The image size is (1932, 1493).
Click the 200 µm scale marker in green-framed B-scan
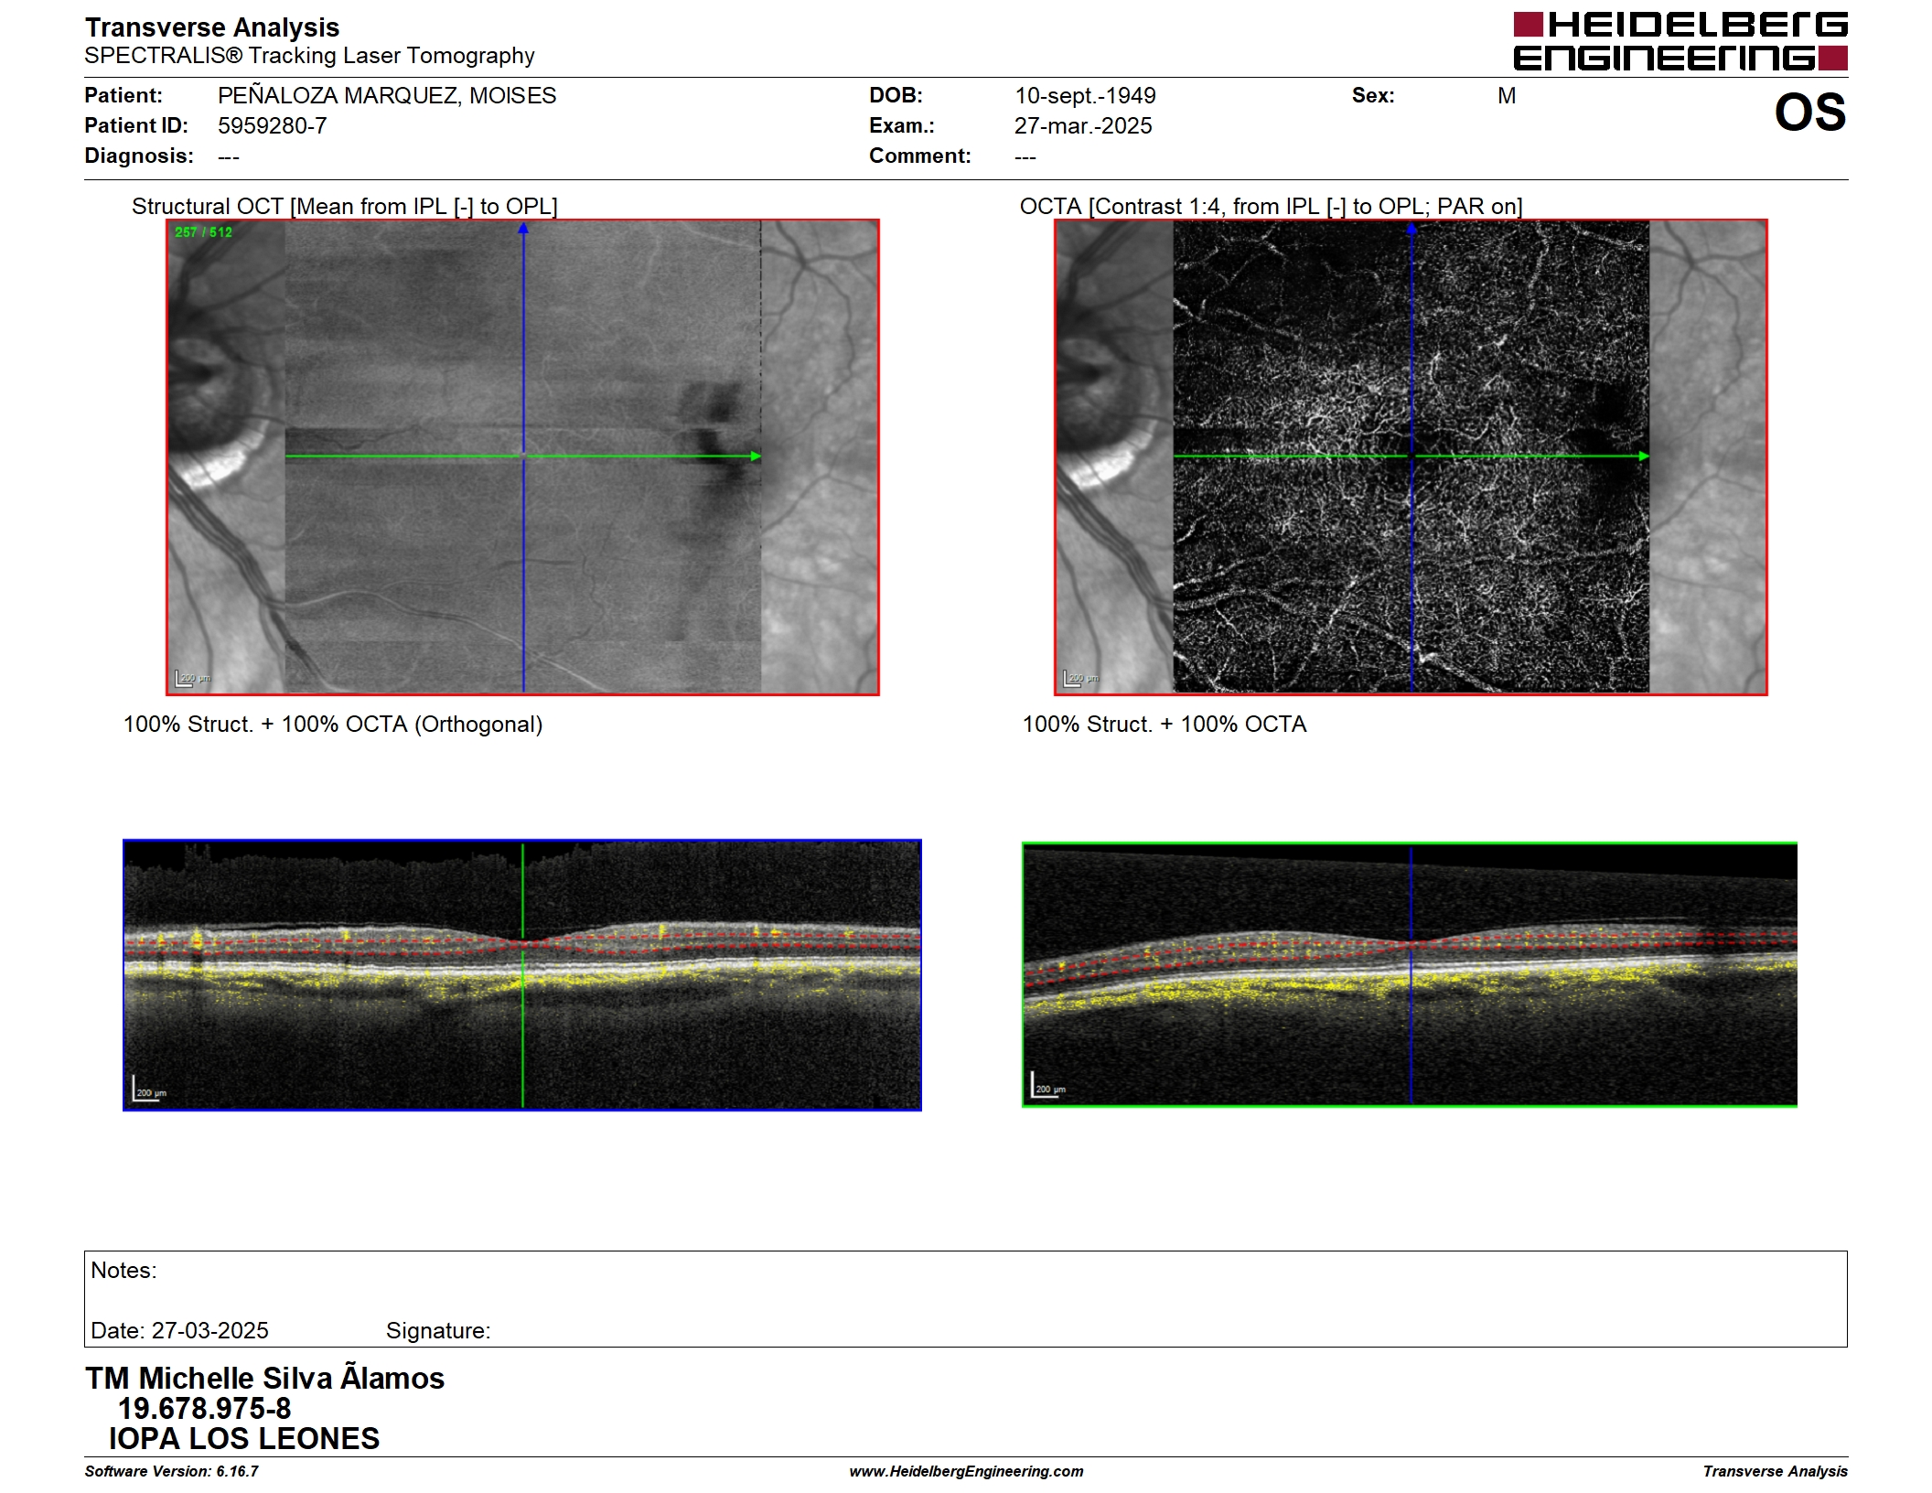point(1048,1085)
